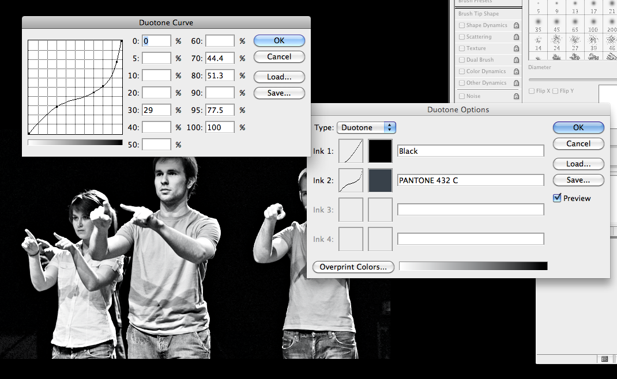
Task: Enable the Noise checkbox
Action: pyautogui.click(x=462, y=96)
